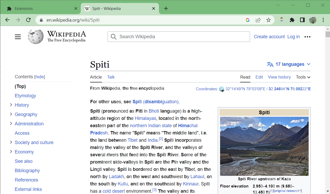Close the Extensions tab
330x194 pixels.
coord(76,9)
